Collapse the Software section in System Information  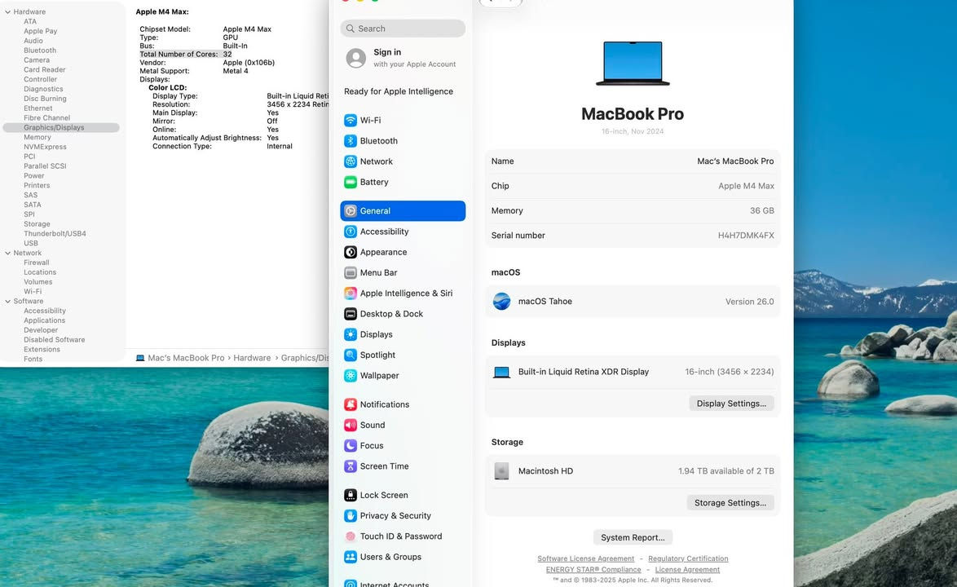click(8, 302)
